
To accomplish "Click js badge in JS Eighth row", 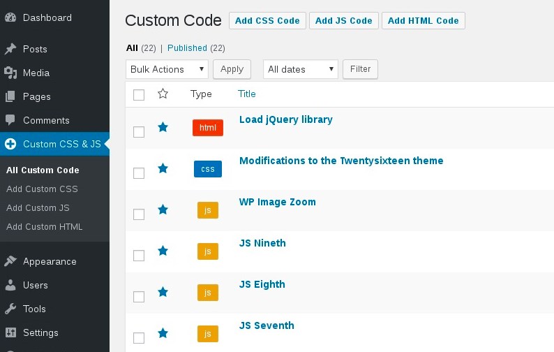I will (x=208, y=293).
